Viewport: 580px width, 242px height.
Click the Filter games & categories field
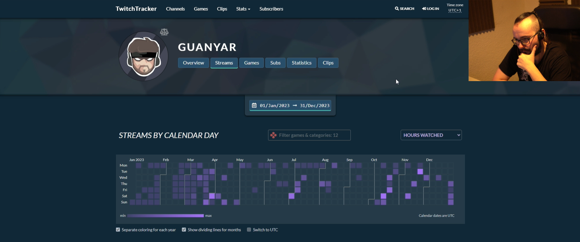309,135
